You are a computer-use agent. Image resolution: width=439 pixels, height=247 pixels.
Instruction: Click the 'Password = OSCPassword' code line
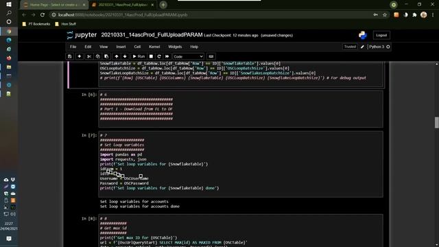pyautogui.click(x=124, y=183)
